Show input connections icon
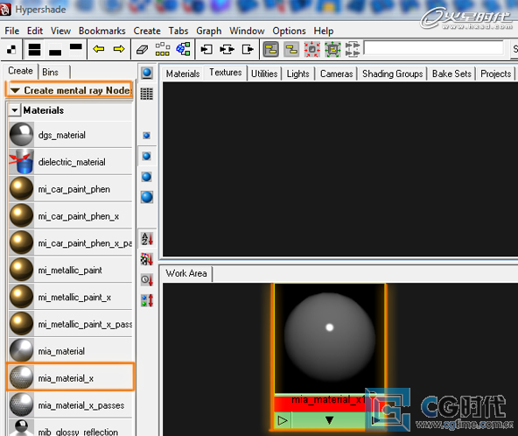The width and height of the screenshot is (518, 436). (206, 50)
